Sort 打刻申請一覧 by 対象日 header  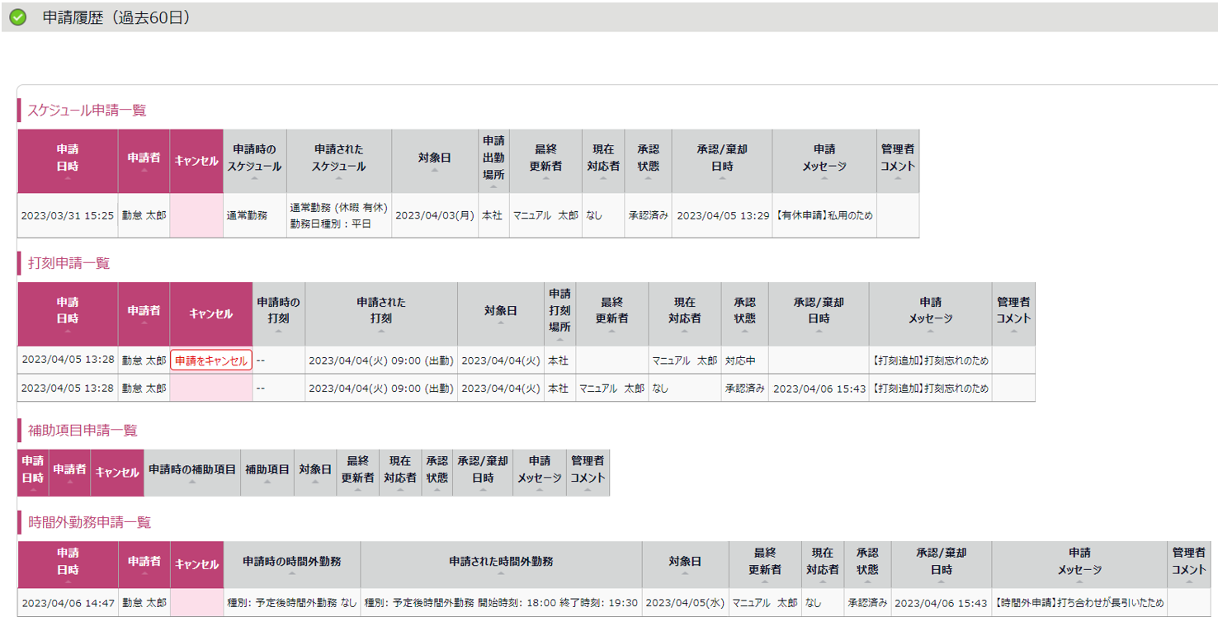pyautogui.click(x=501, y=314)
